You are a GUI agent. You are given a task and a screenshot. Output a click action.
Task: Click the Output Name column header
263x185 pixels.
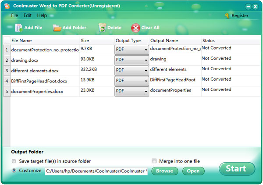pos(175,41)
